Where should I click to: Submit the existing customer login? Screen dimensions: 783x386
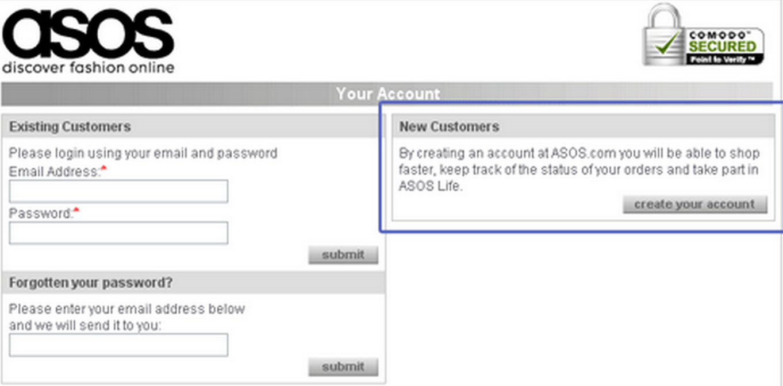pos(343,254)
